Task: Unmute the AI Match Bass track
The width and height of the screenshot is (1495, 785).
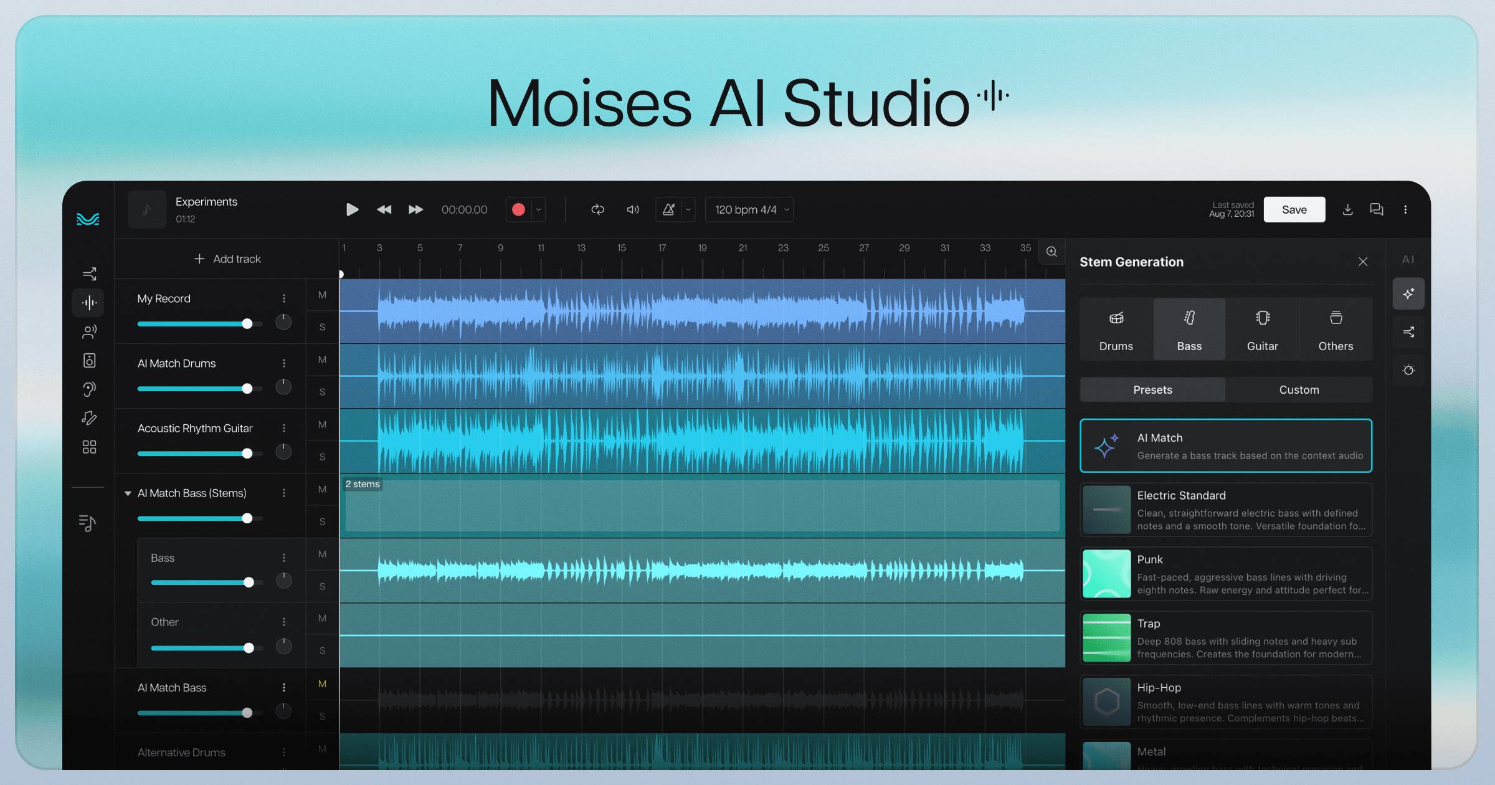Action: (x=322, y=683)
